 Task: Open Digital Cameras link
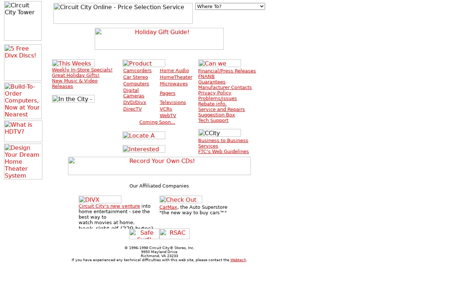point(134,93)
